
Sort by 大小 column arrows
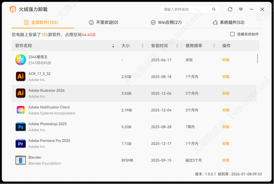click(143, 46)
